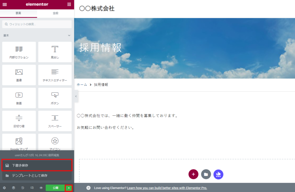Choose テンプレートとして保存 from the save menu
This screenshot has width=295, height=192.
tap(37, 175)
